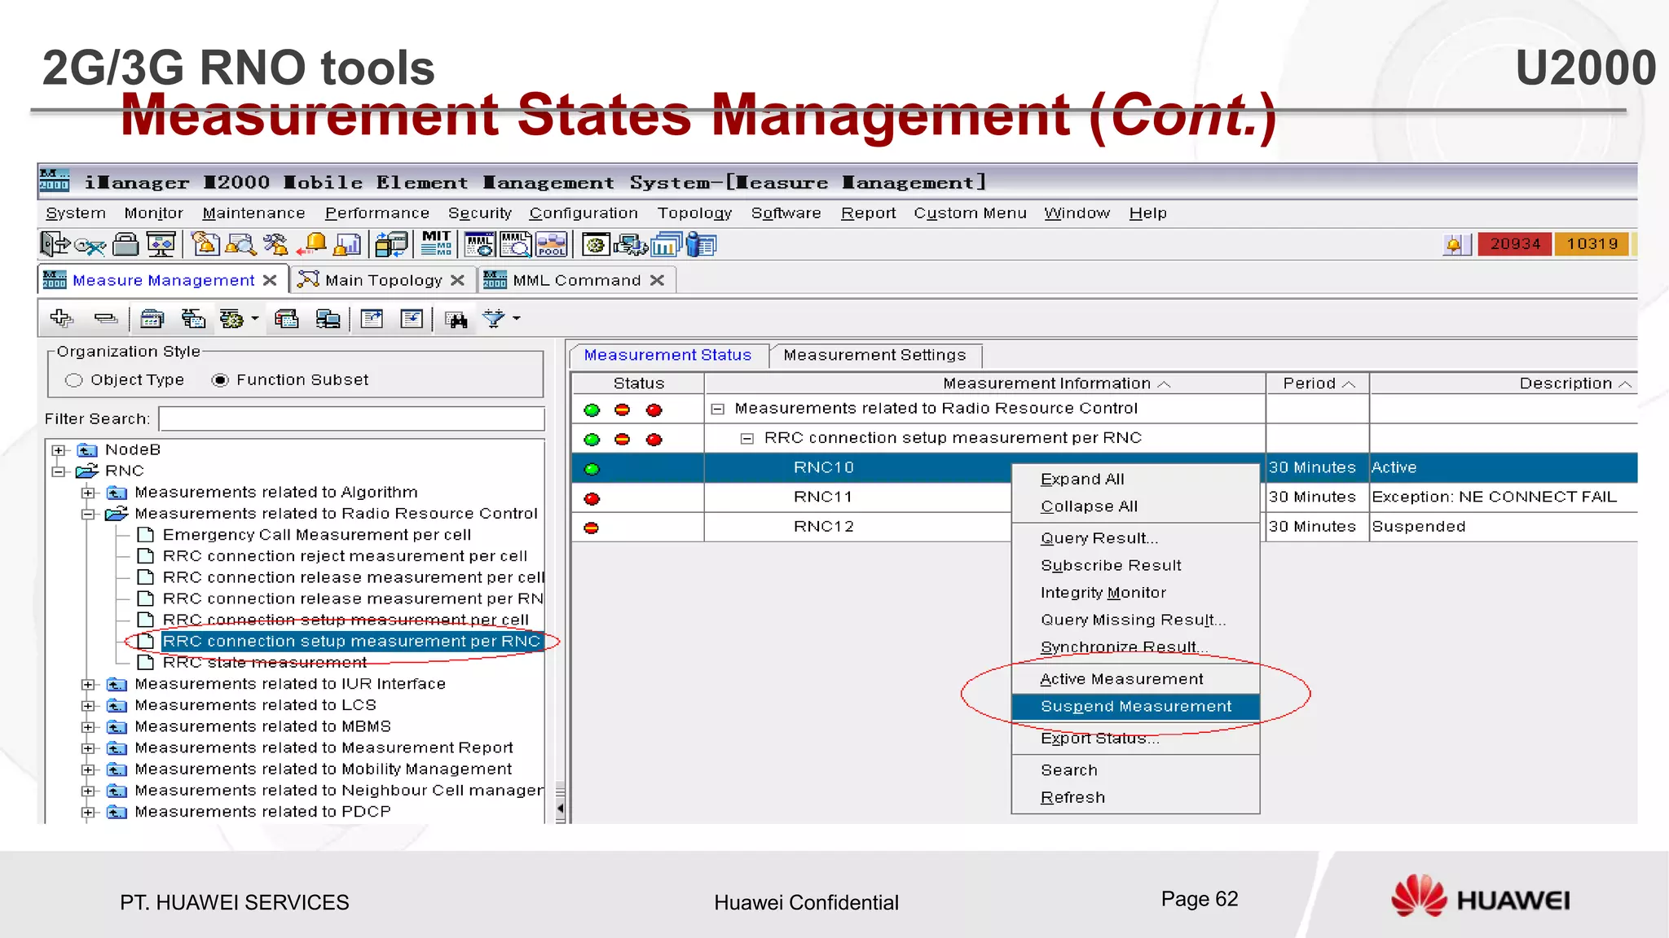Image resolution: width=1669 pixels, height=938 pixels.
Task: Click the MML search magnifier icon
Action: click(516, 244)
